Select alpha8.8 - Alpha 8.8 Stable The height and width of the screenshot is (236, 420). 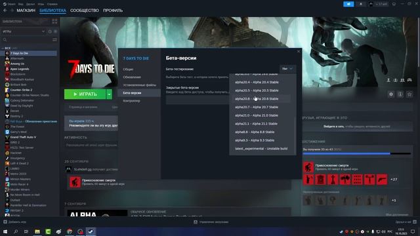pyautogui.click(x=255, y=132)
